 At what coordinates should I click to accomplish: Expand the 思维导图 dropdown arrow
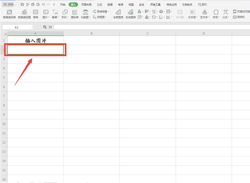pos(109,12)
